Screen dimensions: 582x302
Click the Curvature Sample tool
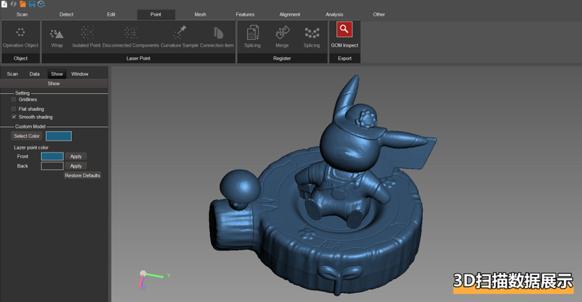[179, 37]
